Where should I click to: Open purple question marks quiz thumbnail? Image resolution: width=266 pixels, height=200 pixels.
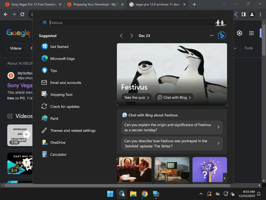(210, 170)
